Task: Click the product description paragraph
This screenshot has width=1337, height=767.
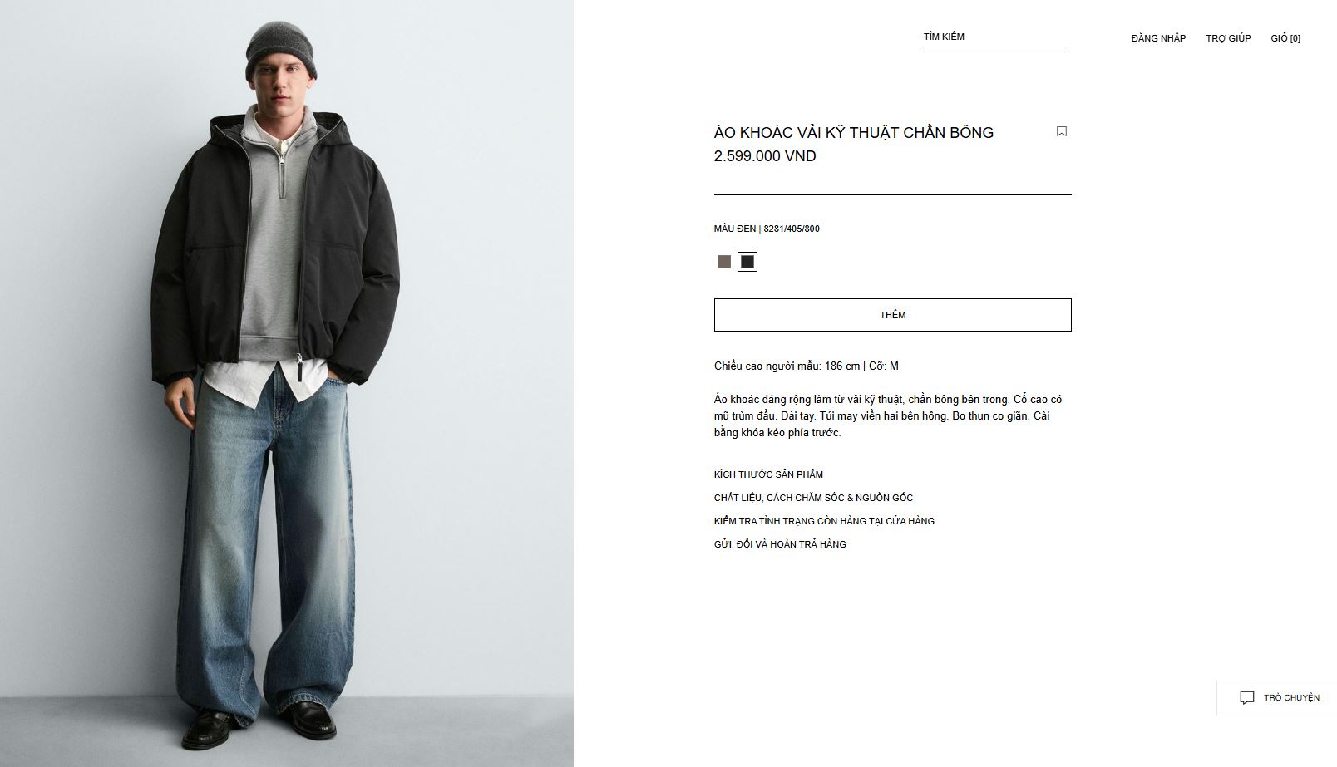Action: tap(888, 415)
